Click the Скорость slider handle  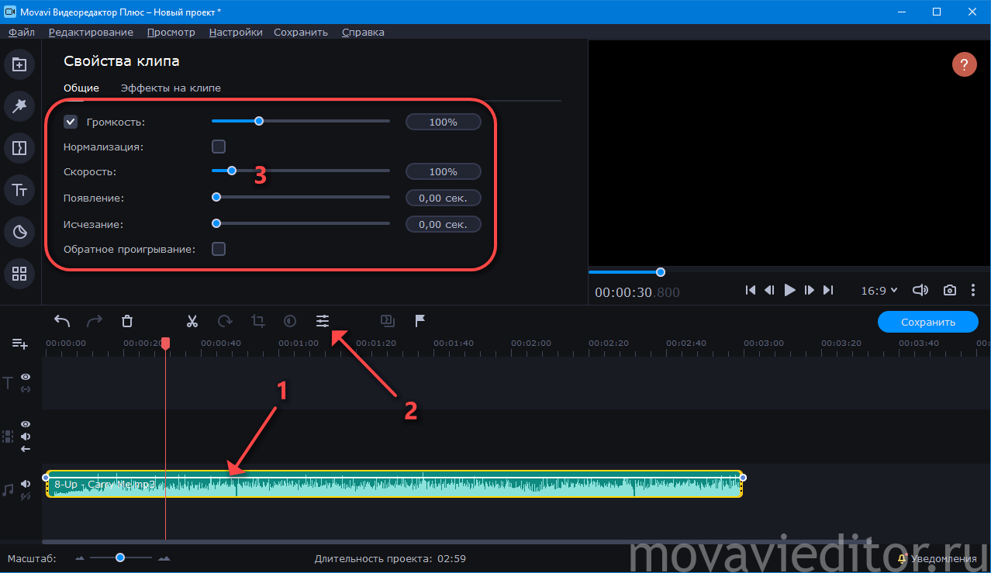(231, 171)
